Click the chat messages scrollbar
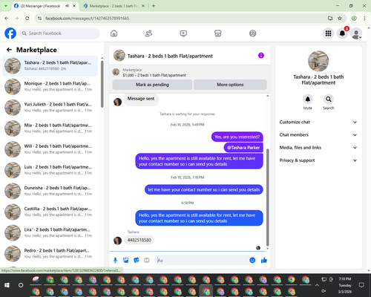Image resolution: width=371 pixels, height=297 pixels. tap(267, 198)
